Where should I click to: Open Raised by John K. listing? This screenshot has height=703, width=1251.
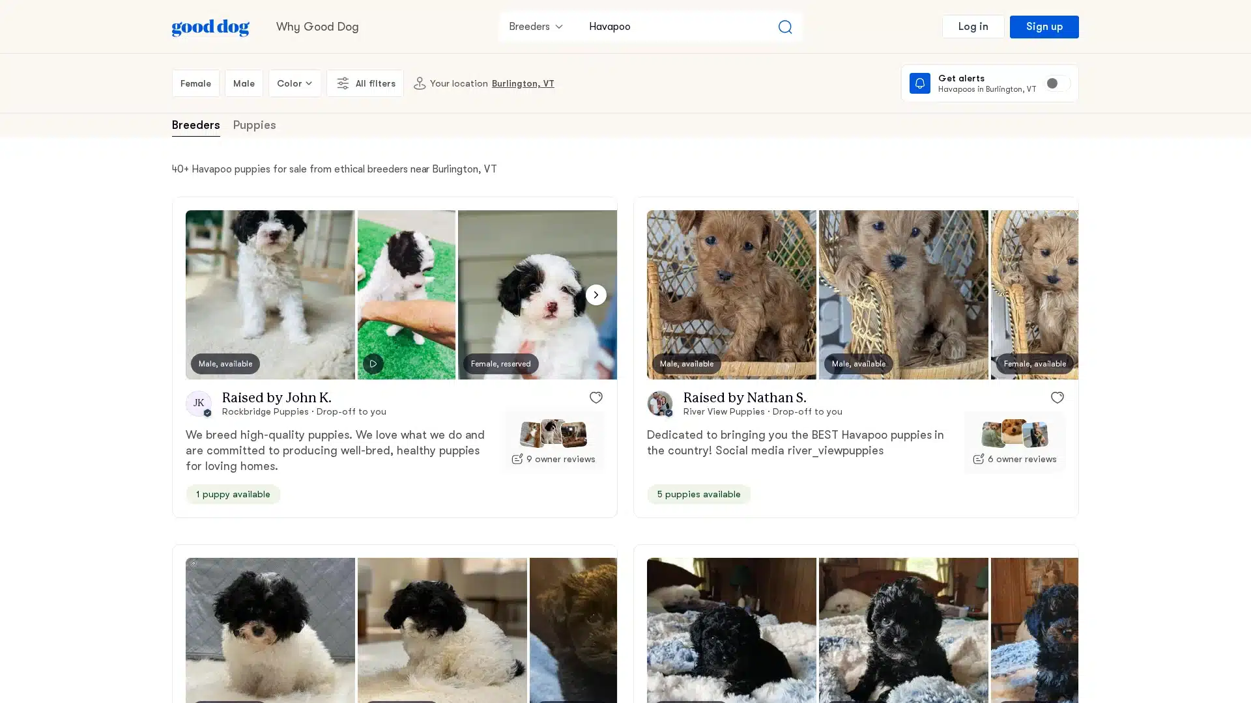click(x=276, y=398)
